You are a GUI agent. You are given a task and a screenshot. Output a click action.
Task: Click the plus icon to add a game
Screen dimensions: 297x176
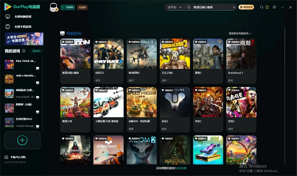[22, 140]
